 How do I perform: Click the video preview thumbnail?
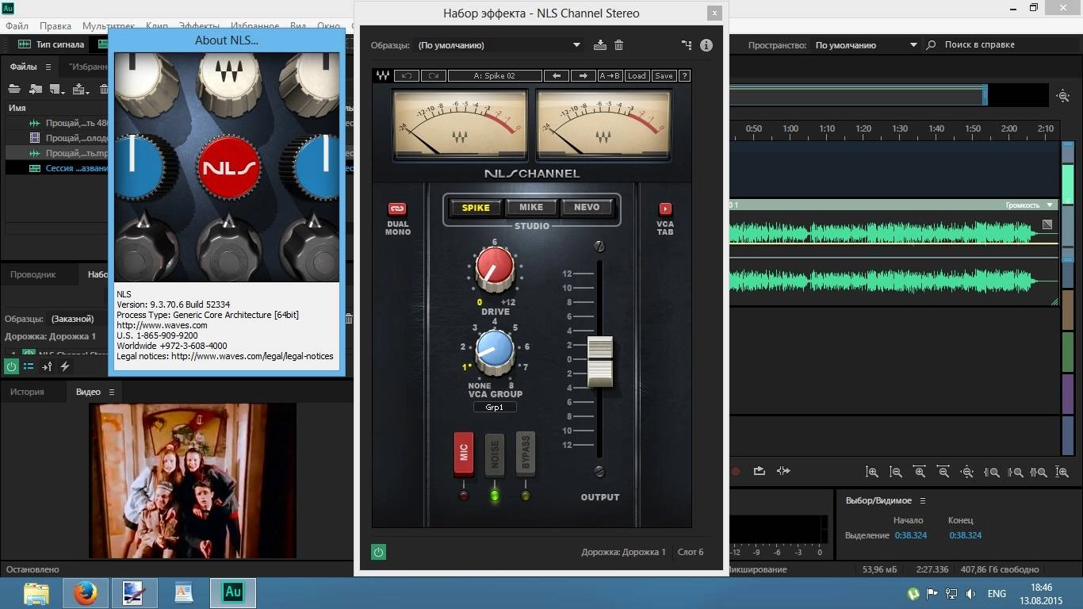(x=193, y=481)
